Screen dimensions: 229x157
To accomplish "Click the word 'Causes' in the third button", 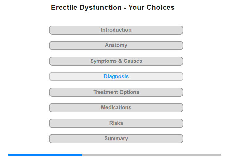I will click(x=133, y=61).
